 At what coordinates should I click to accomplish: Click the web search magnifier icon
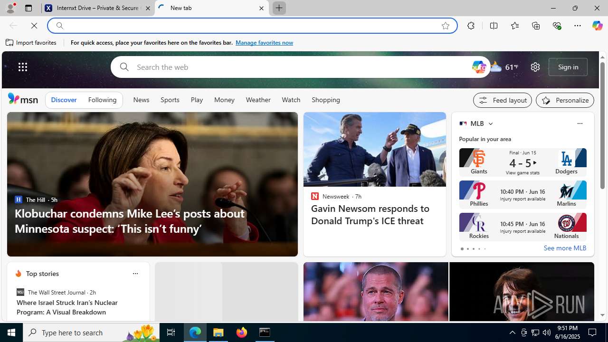point(124,67)
